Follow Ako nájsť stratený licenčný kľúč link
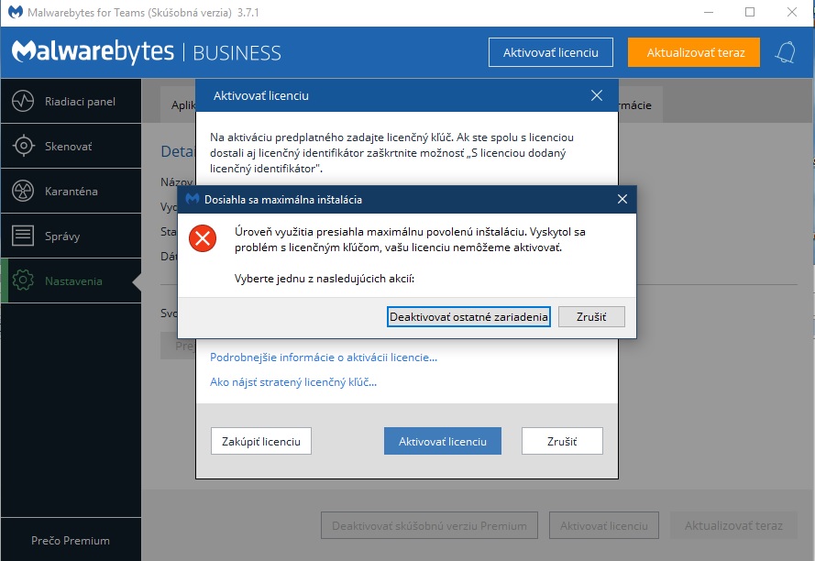Viewport: 815px width, 561px height. 293,382
